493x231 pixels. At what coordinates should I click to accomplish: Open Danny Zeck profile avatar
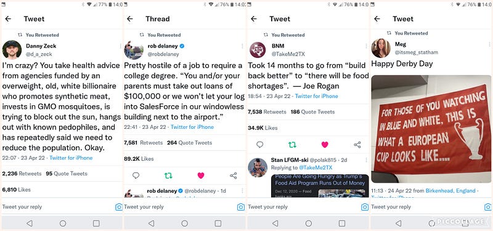[12, 50]
